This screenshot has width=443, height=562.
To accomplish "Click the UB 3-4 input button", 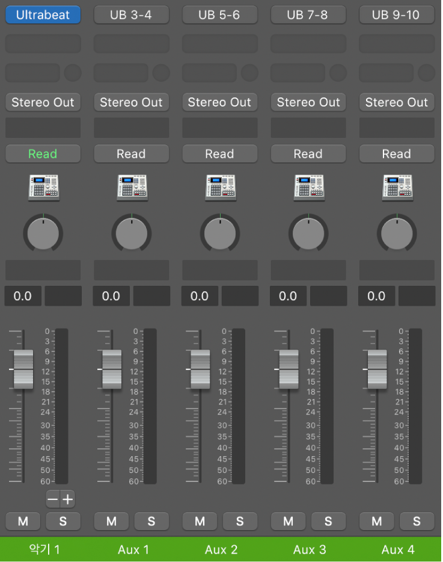I will (x=131, y=14).
